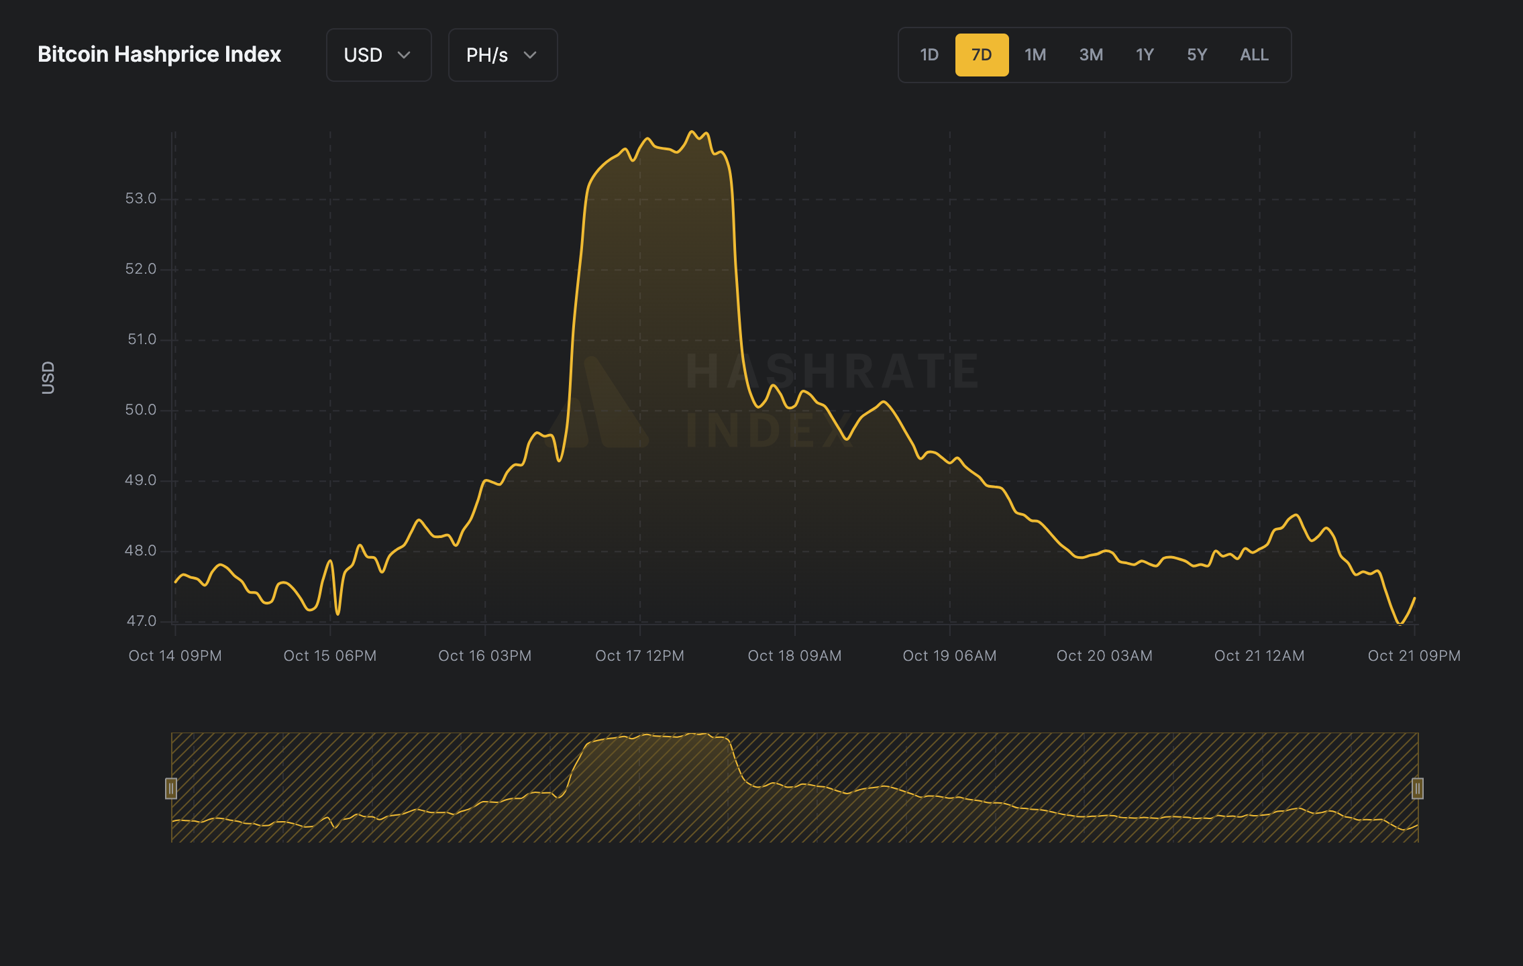Screen dimensions: 1523x966
Task: Switch to the 3M view
Action: (x=1090, y=55)
